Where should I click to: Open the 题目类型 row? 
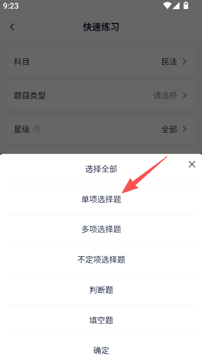[x=101, y=95]
